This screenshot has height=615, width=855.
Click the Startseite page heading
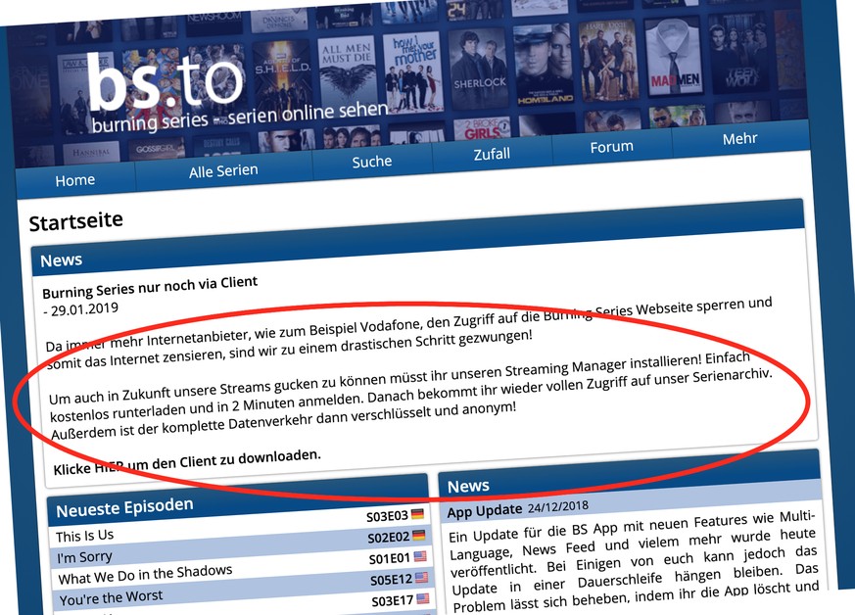coord(75,222)
